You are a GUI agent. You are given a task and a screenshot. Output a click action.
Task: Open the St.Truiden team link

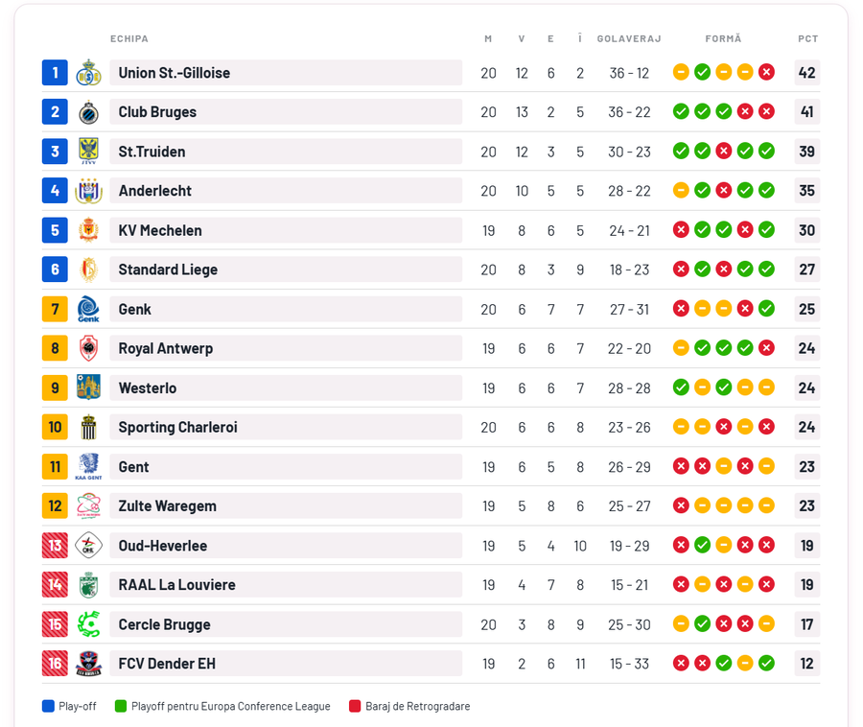pyautogui.click(x=152, y=152)
